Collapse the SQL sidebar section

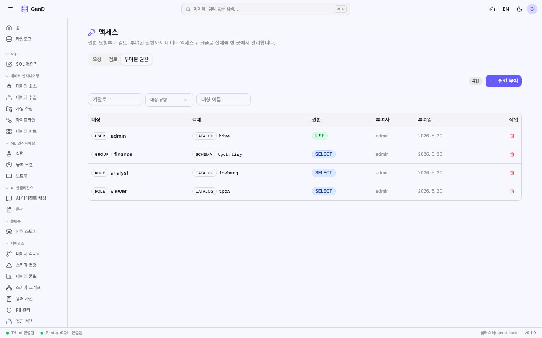tap(12, 54)
